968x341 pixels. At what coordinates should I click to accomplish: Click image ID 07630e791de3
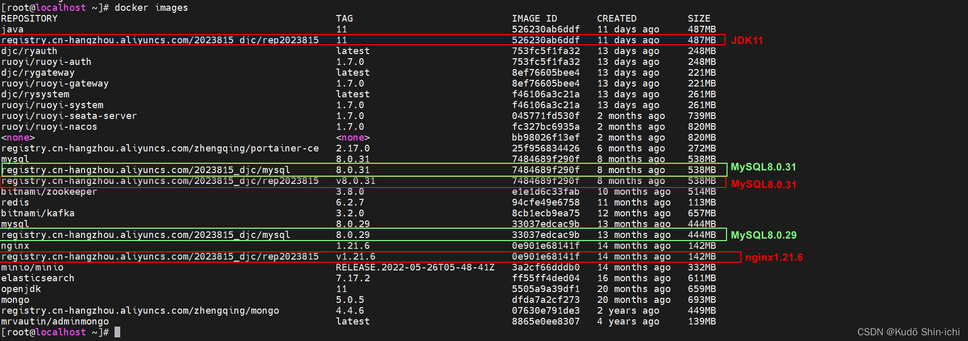(546, 311)
